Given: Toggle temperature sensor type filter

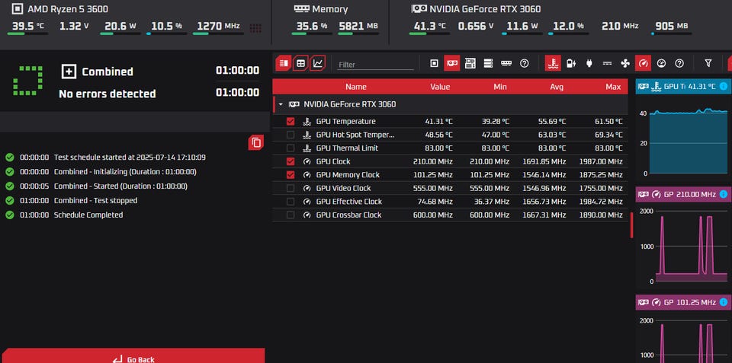Looking at the screenshot, I should (553, 63).
